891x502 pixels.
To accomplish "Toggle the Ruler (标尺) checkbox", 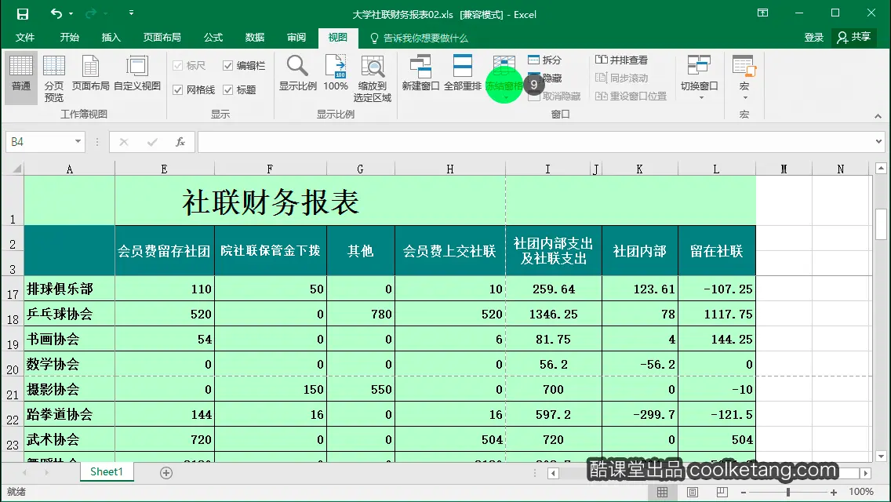I will 189,65.
